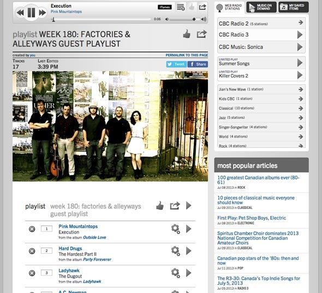Remove Pink Mountaintops track from playlist
Viewport: 322px width, 293px height.
tap(32, 229)
